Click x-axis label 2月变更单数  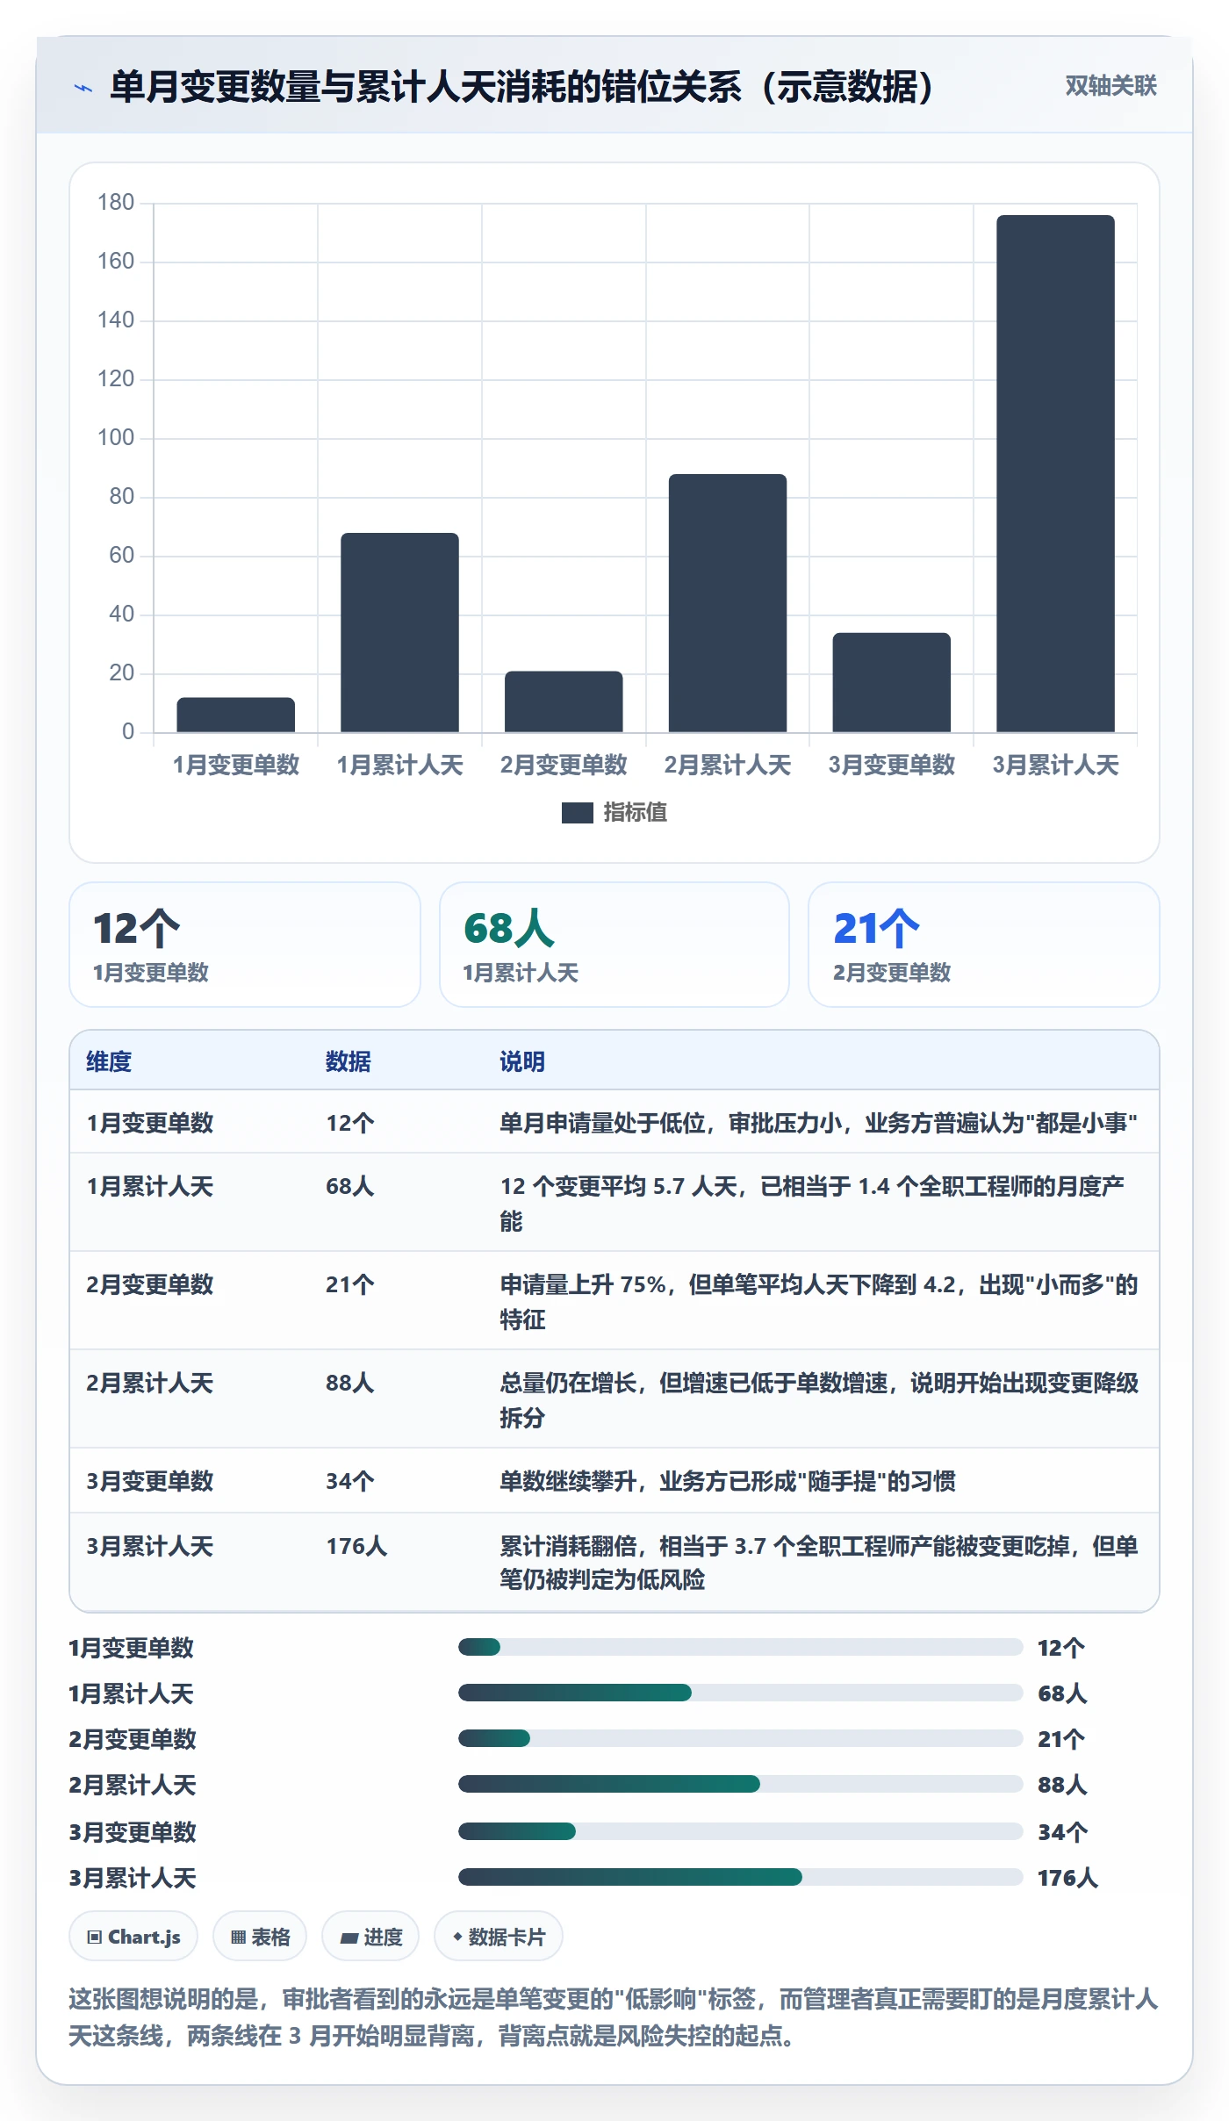(x=564, y=765)
